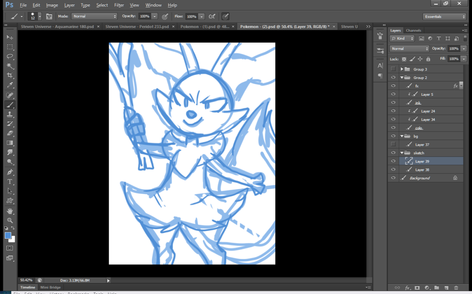Choose the Horizontal Type tool
The image size is (472, 294).
[x=10, y=181]
